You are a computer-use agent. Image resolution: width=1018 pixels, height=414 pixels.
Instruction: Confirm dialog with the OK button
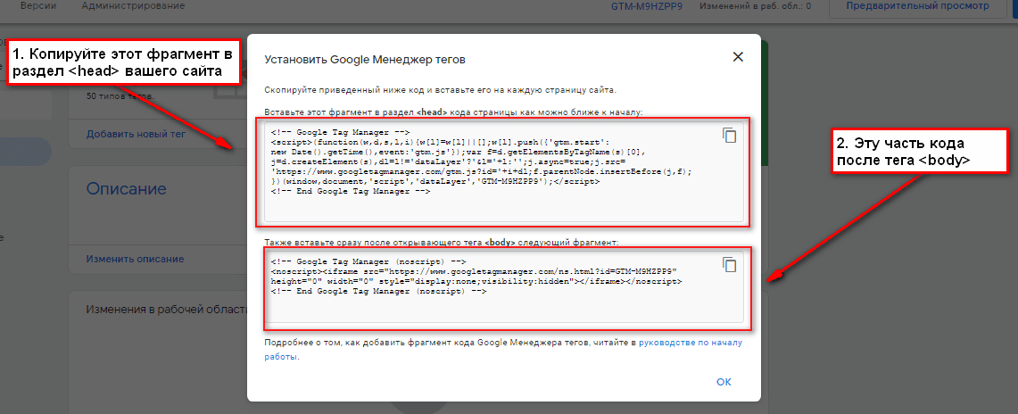click(724, 382)
